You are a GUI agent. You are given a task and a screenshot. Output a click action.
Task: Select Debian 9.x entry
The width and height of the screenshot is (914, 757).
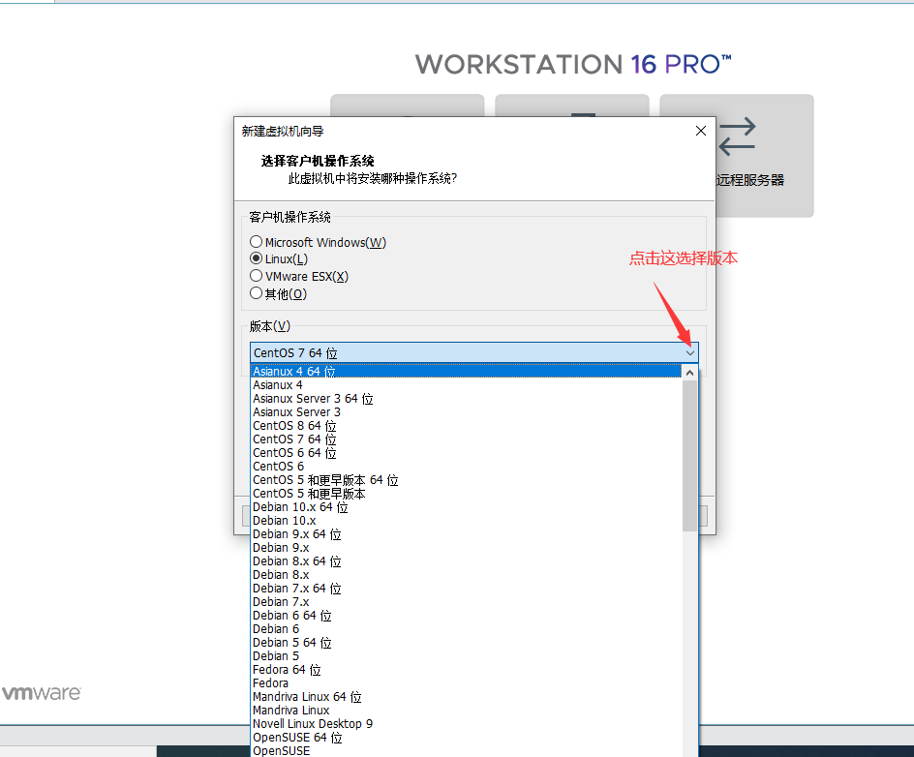pos(466,548)
